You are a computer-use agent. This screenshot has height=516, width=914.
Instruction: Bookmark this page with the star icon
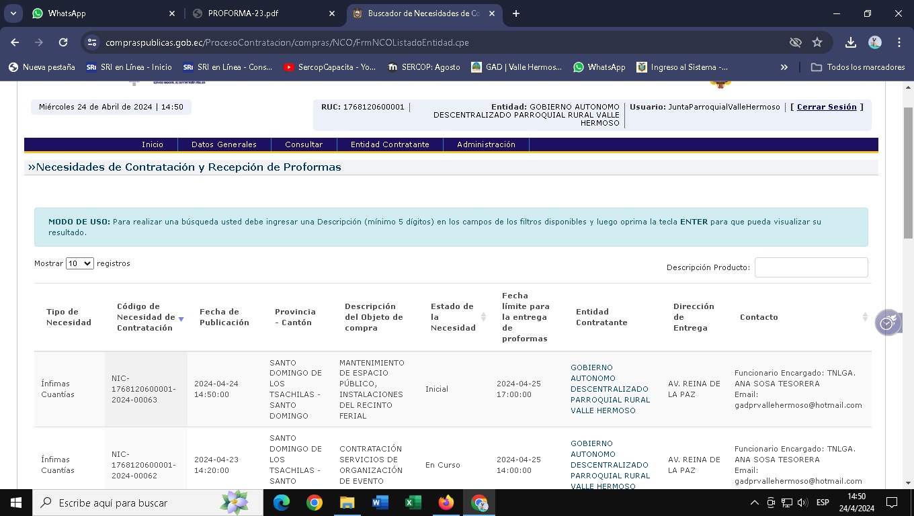point(817,42)
